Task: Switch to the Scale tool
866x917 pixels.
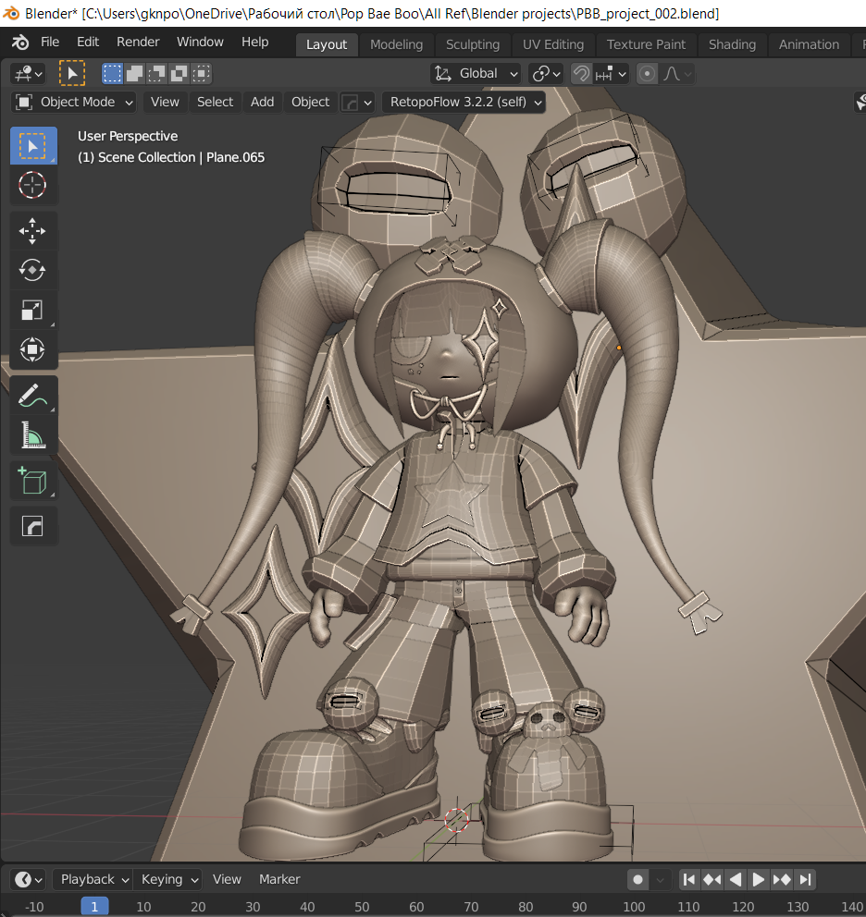Action: click(33, 310)
